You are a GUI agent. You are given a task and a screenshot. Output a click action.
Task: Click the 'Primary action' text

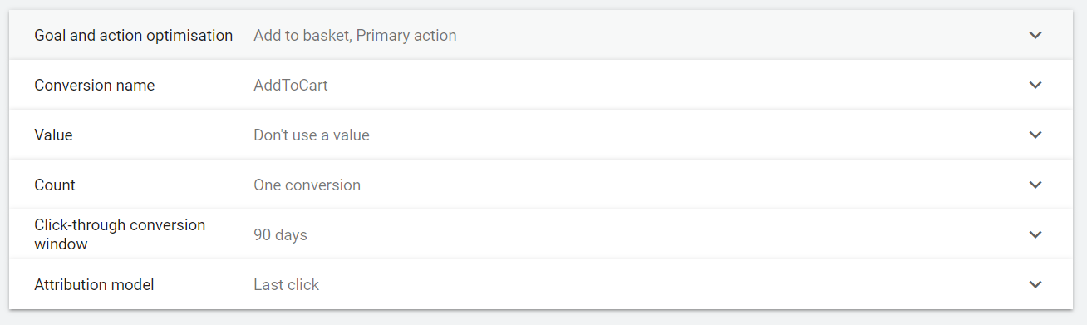406,36
